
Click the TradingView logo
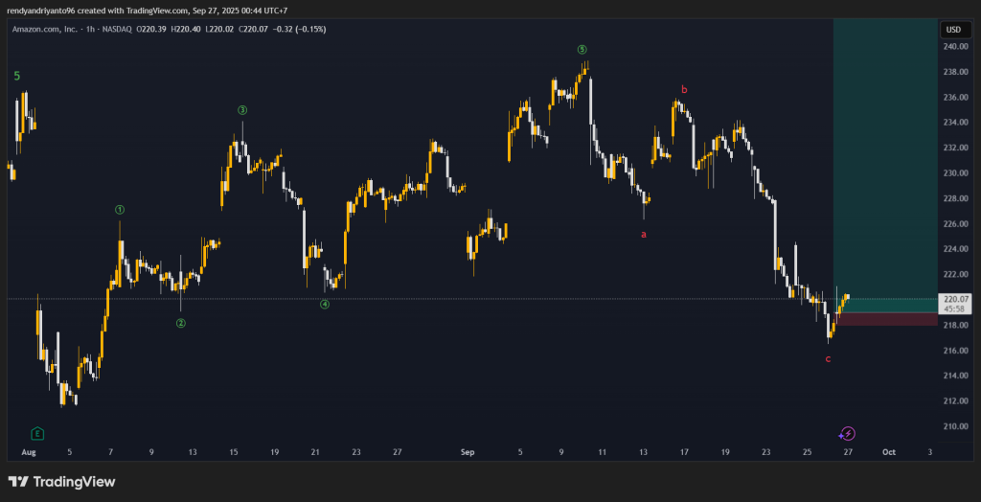[x=61, y=481]
